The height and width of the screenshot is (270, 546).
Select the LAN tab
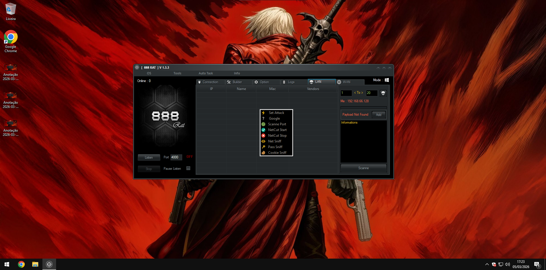point(322,82)
